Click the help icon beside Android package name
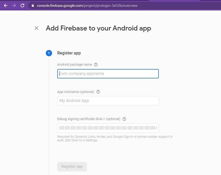The width and height of the screenshot is (221, 175). [96, 65]
